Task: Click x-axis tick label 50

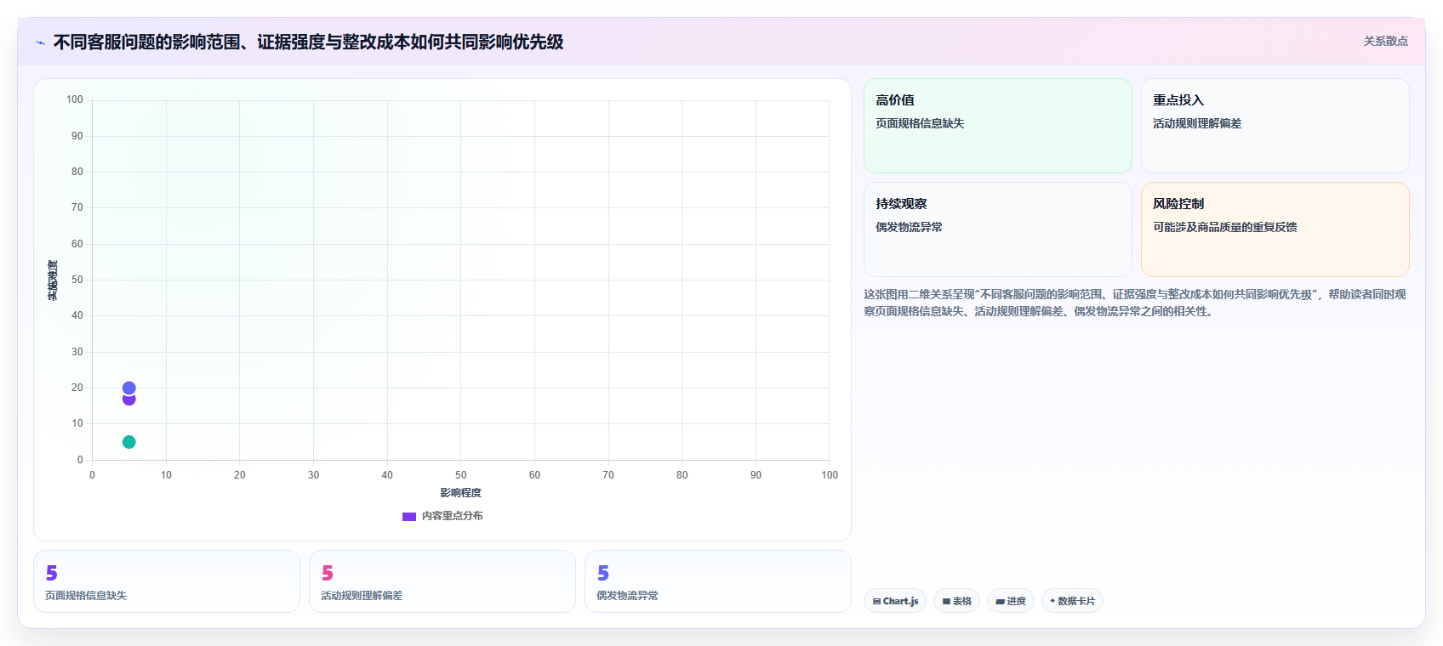Action: (x=460, y=475)
